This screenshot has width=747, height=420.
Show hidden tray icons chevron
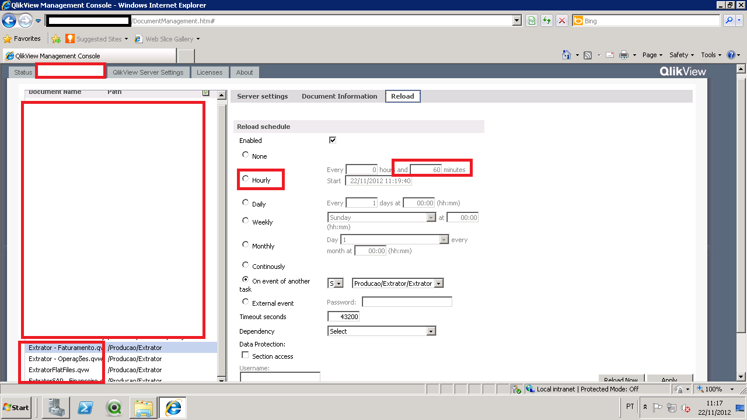pyautogui.click(x=645, y=407)
